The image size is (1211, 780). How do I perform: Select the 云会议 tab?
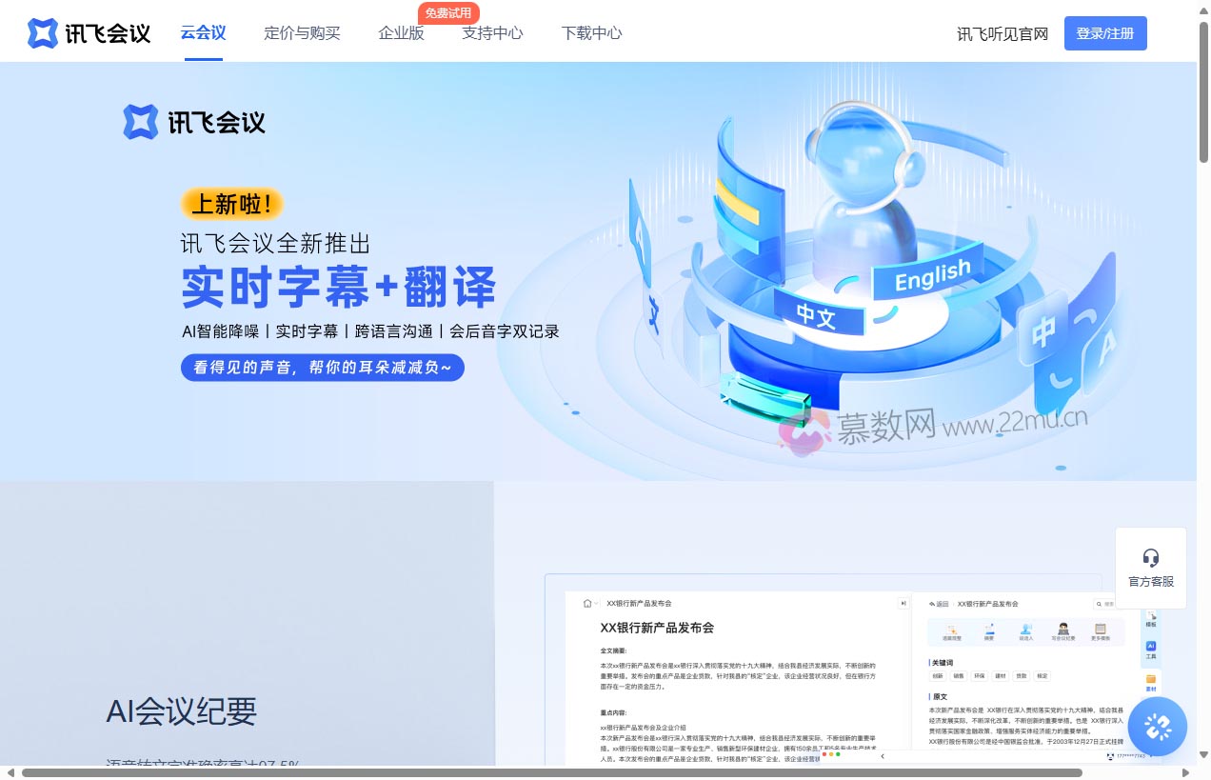[203, 32]
